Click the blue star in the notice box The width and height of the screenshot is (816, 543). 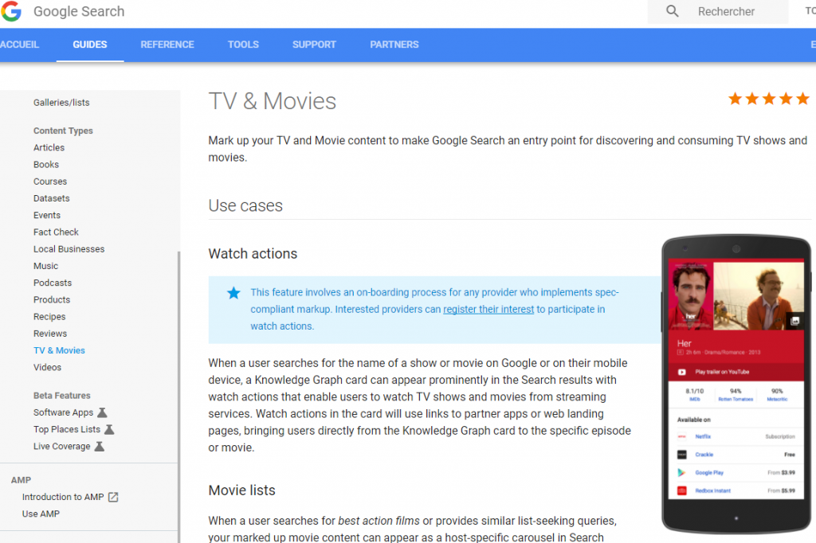[233, 293]
